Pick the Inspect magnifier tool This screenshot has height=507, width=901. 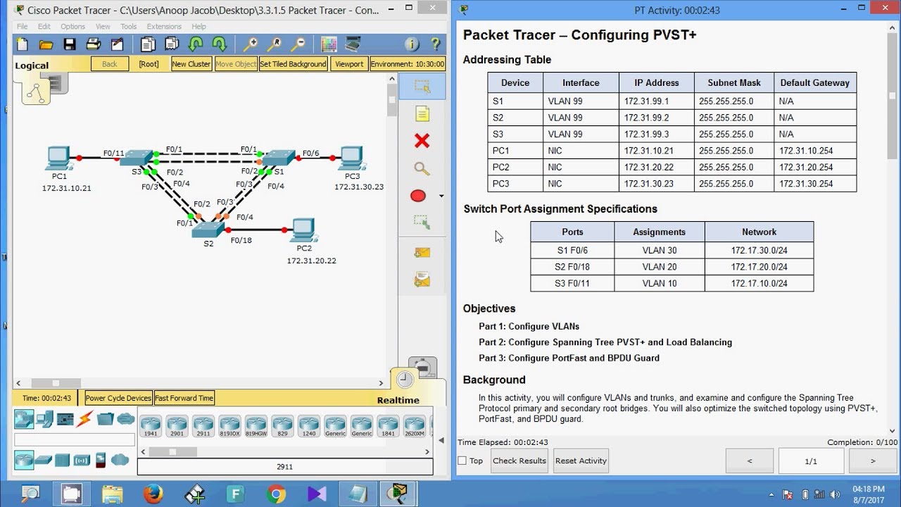tap(422, 168)
